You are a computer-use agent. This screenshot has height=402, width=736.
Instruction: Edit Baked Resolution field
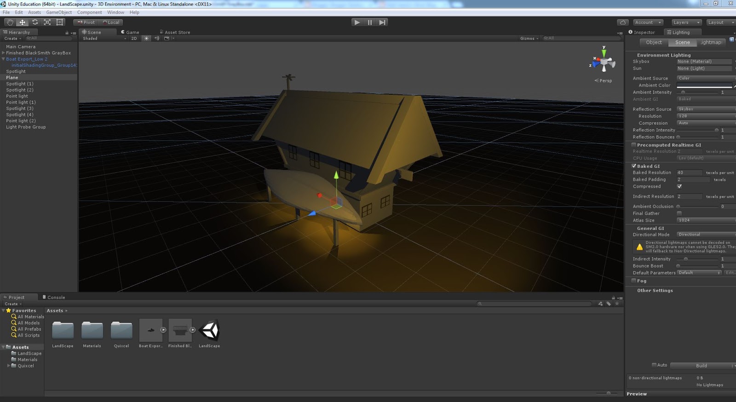click(689, 172)
